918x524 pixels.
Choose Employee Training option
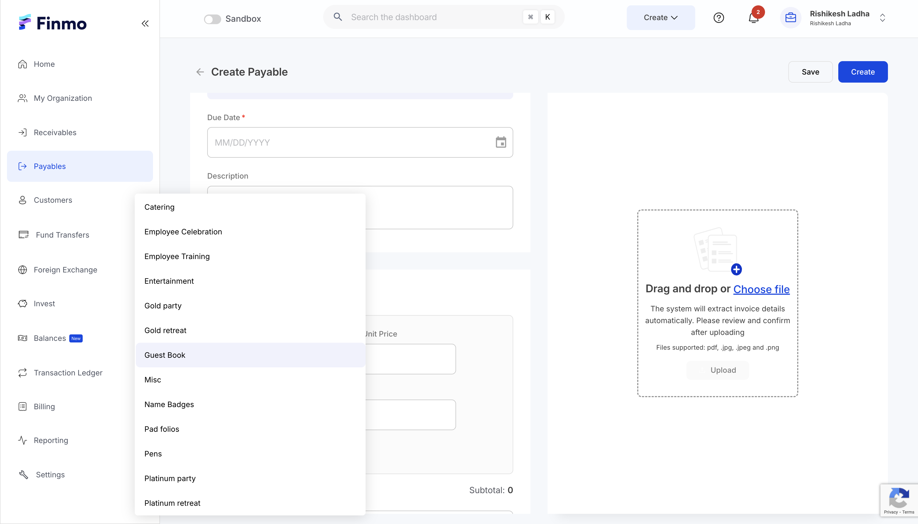coord(177,256)
